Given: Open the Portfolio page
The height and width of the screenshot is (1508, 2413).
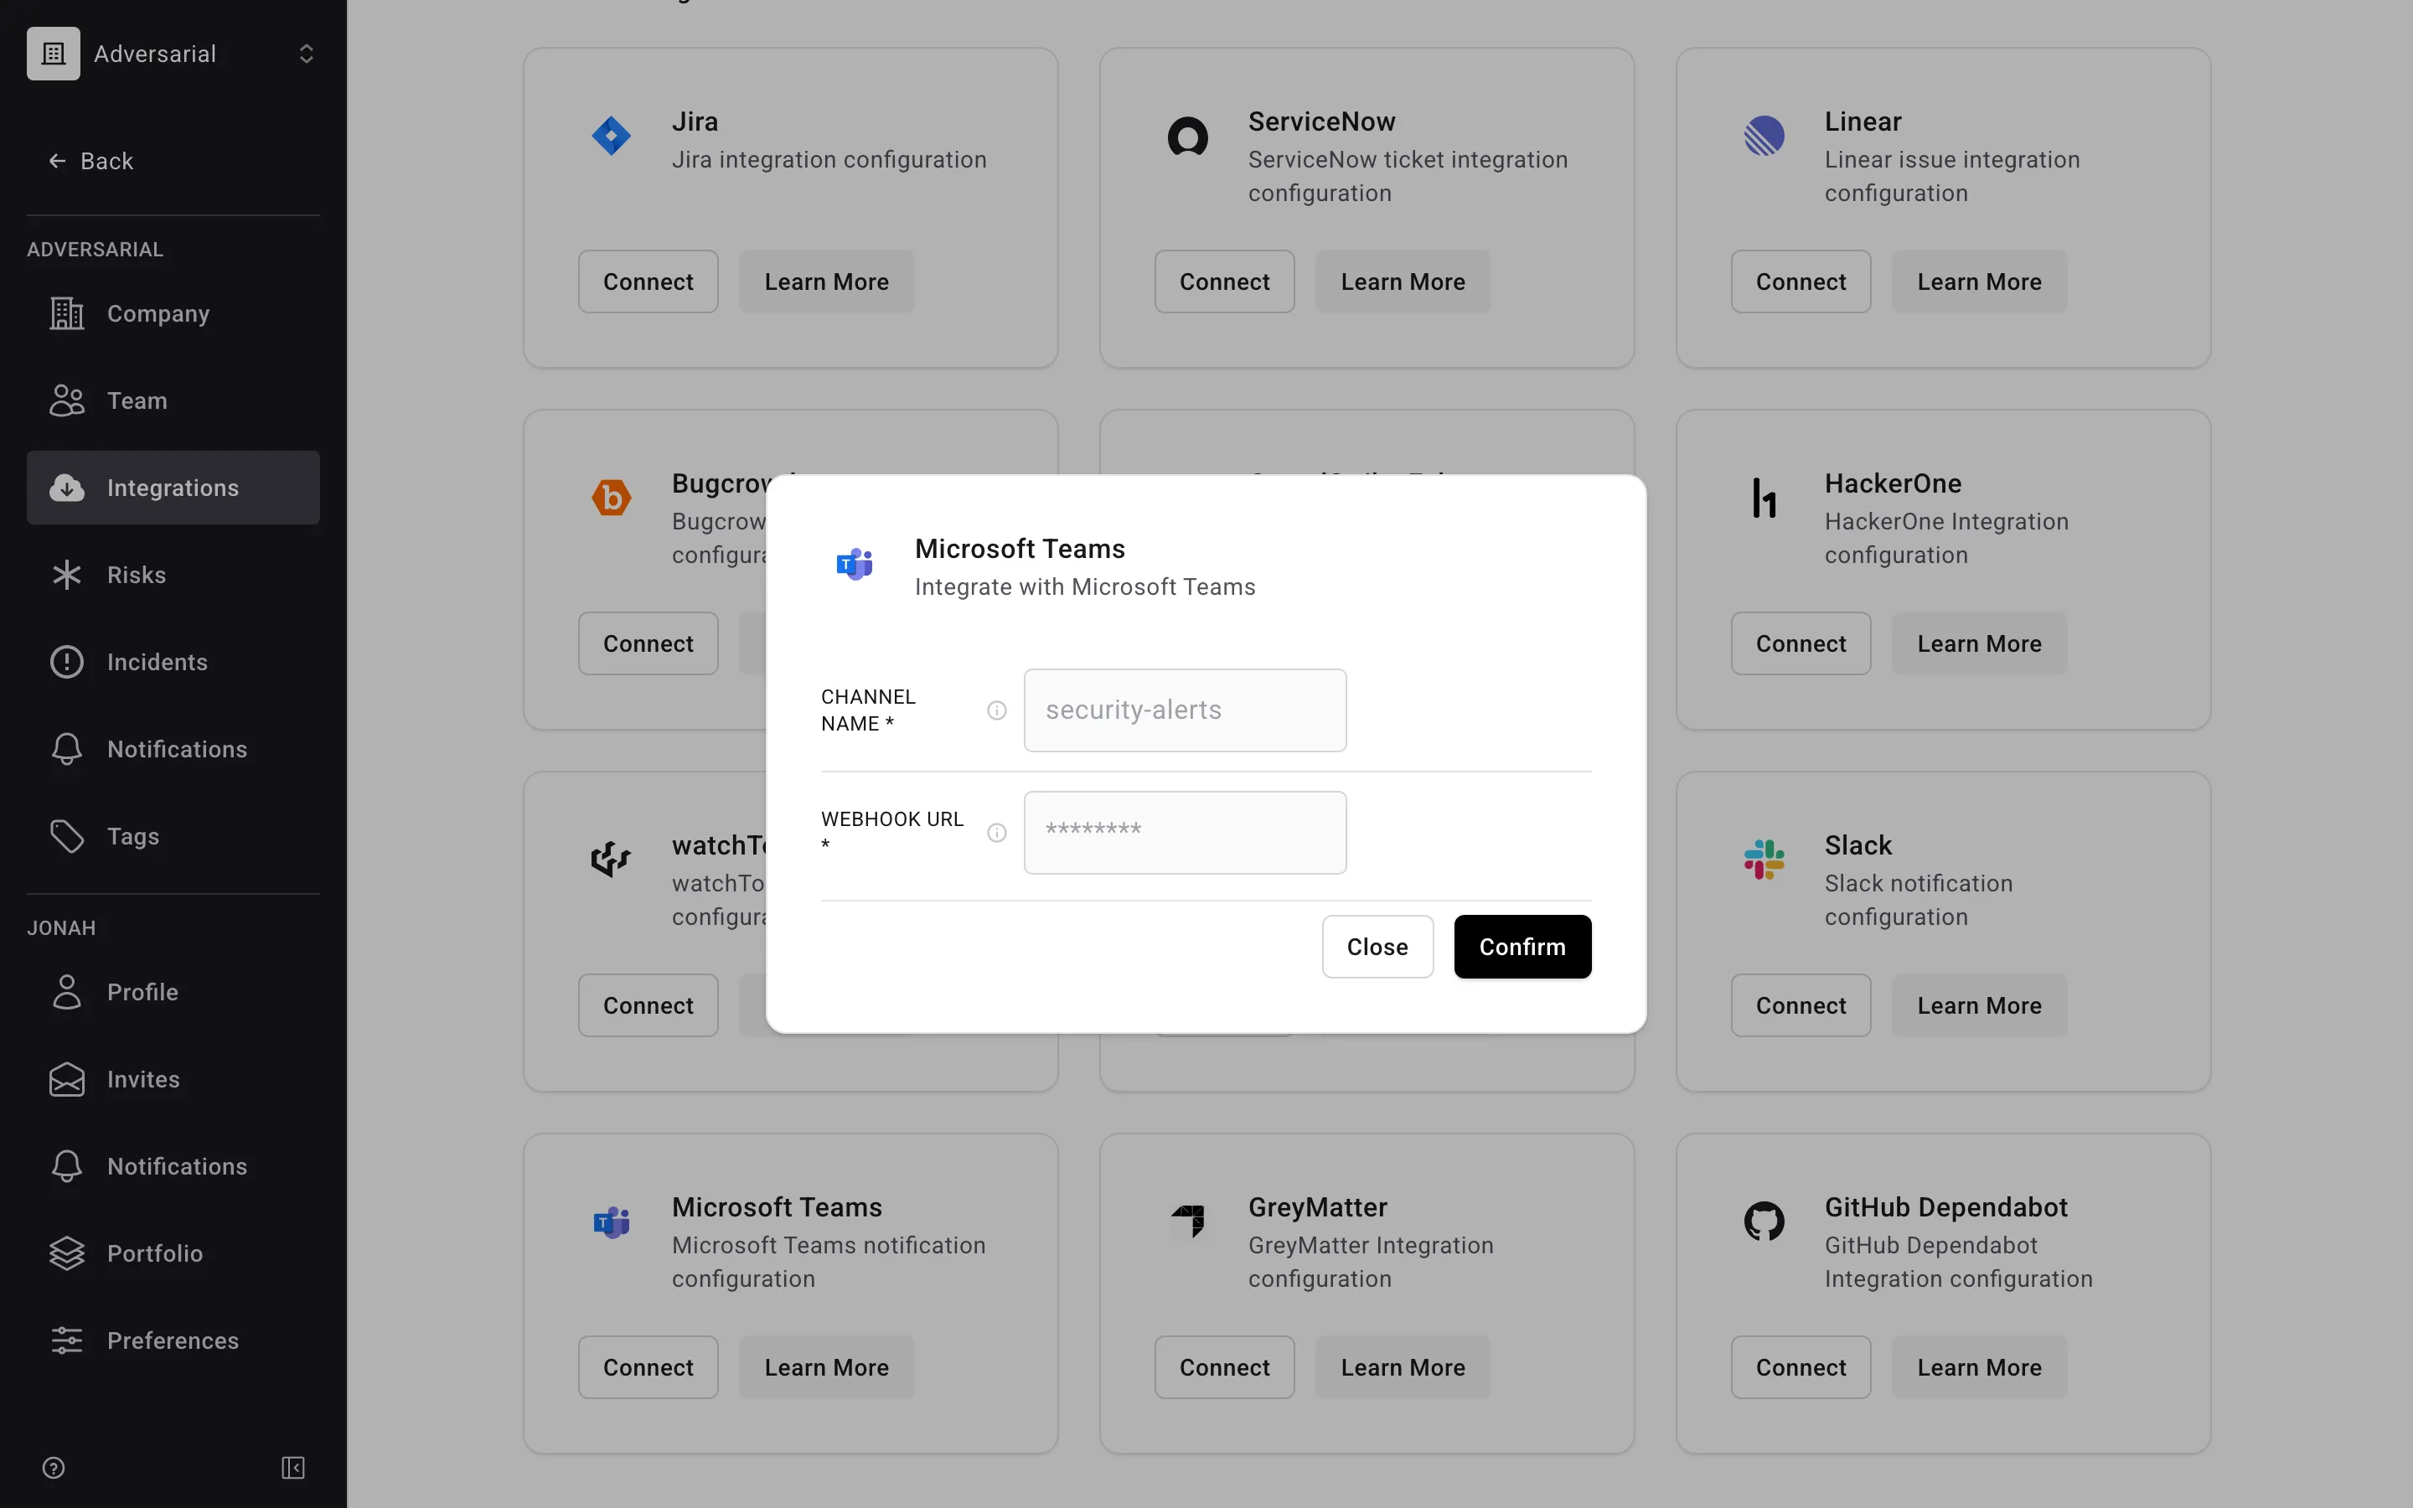Looking at the screenshot, I should (173, 1253).
